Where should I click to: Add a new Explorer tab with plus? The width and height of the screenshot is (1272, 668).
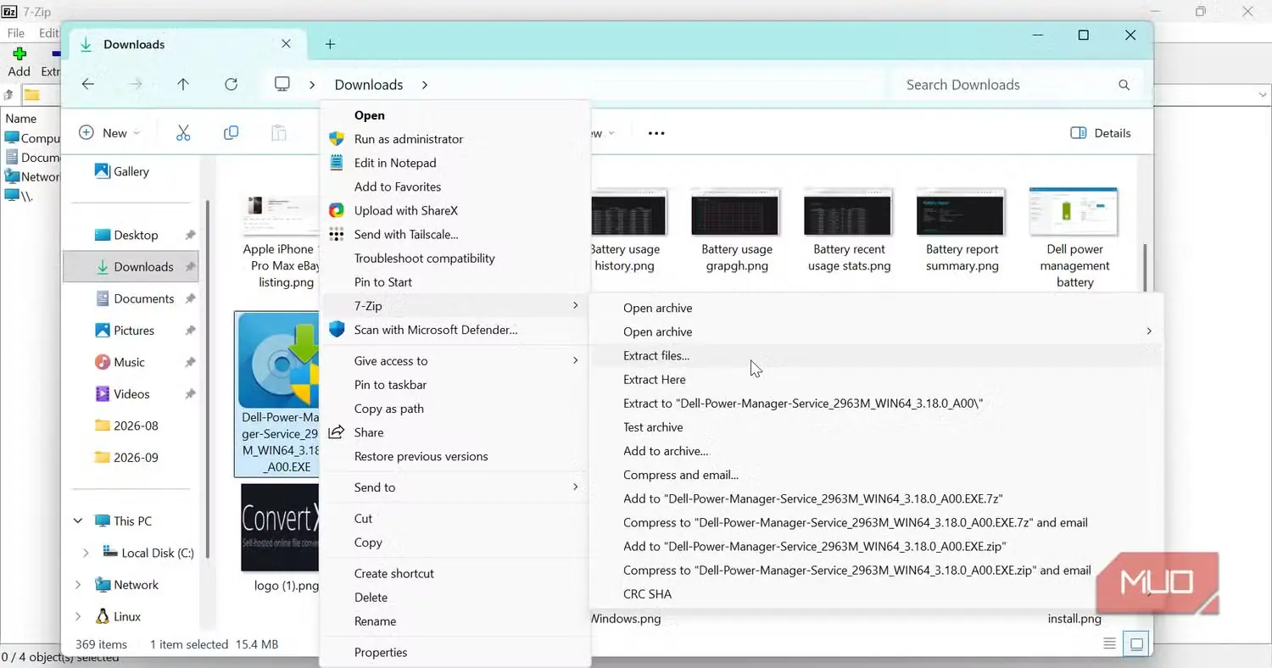point(331,44)
